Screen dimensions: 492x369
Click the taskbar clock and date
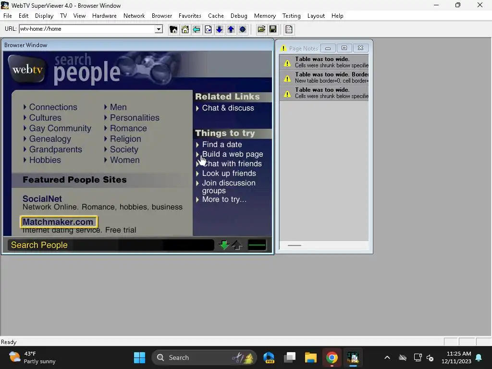[x=456, y=357]
